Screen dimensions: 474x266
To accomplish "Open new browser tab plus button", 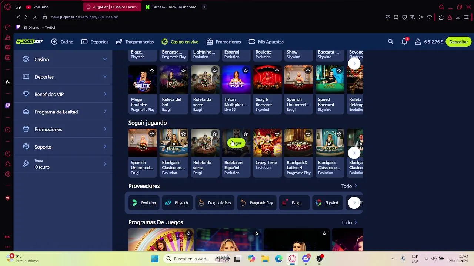I will click(204, 7).
